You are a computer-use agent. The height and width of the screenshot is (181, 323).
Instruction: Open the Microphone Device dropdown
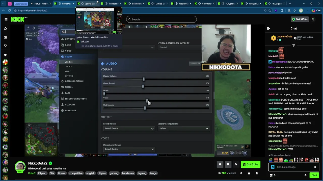pos(129,149)
